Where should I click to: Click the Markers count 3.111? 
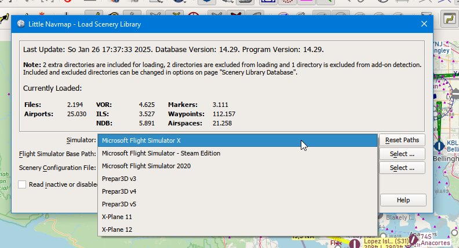click(220, 105)
